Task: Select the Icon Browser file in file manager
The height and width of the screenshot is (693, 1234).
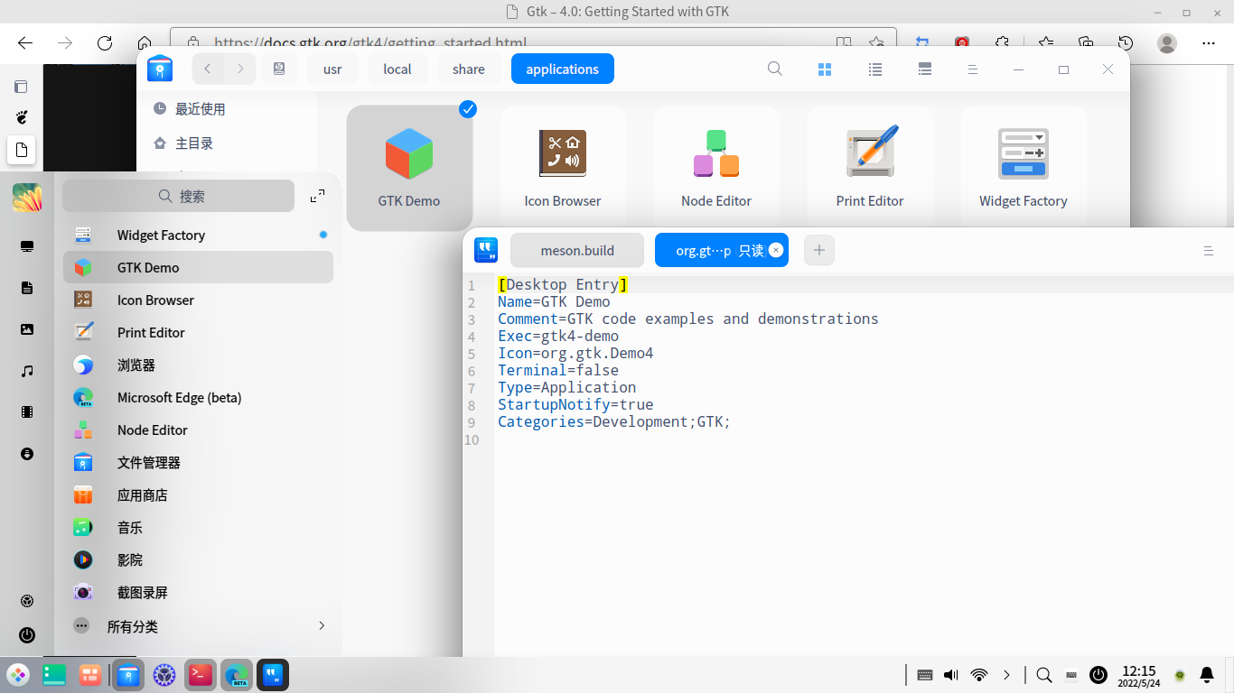Action: click(563, 168)
